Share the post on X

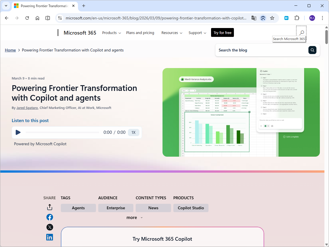tap(50, 227)
